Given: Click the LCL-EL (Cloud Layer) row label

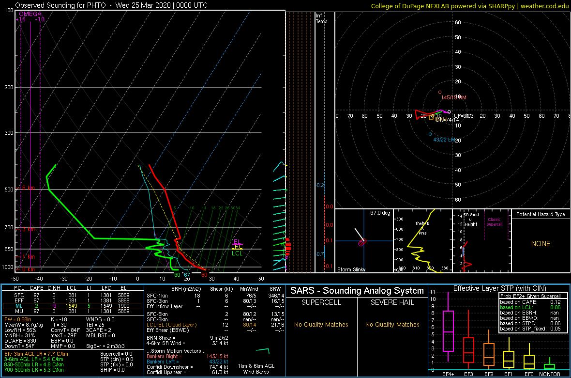Looking at the screenshot, I should click(x=171, y=325).
